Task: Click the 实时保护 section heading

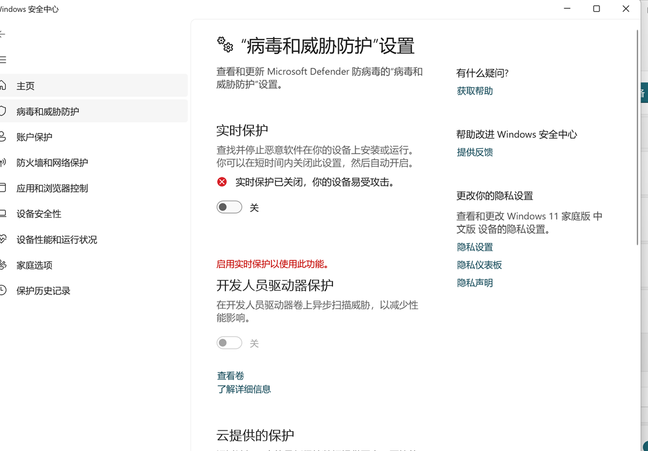Action: [242, 130]
